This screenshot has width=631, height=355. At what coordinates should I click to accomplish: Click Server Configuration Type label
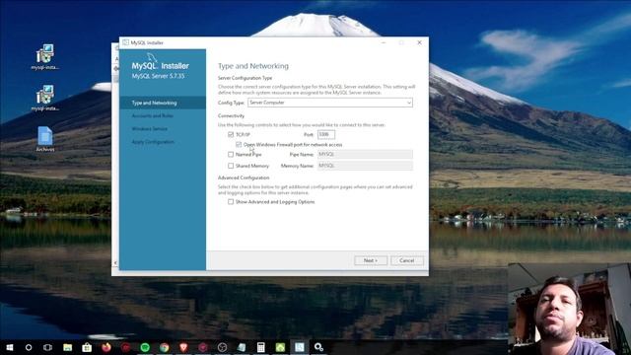coord(245,78)
